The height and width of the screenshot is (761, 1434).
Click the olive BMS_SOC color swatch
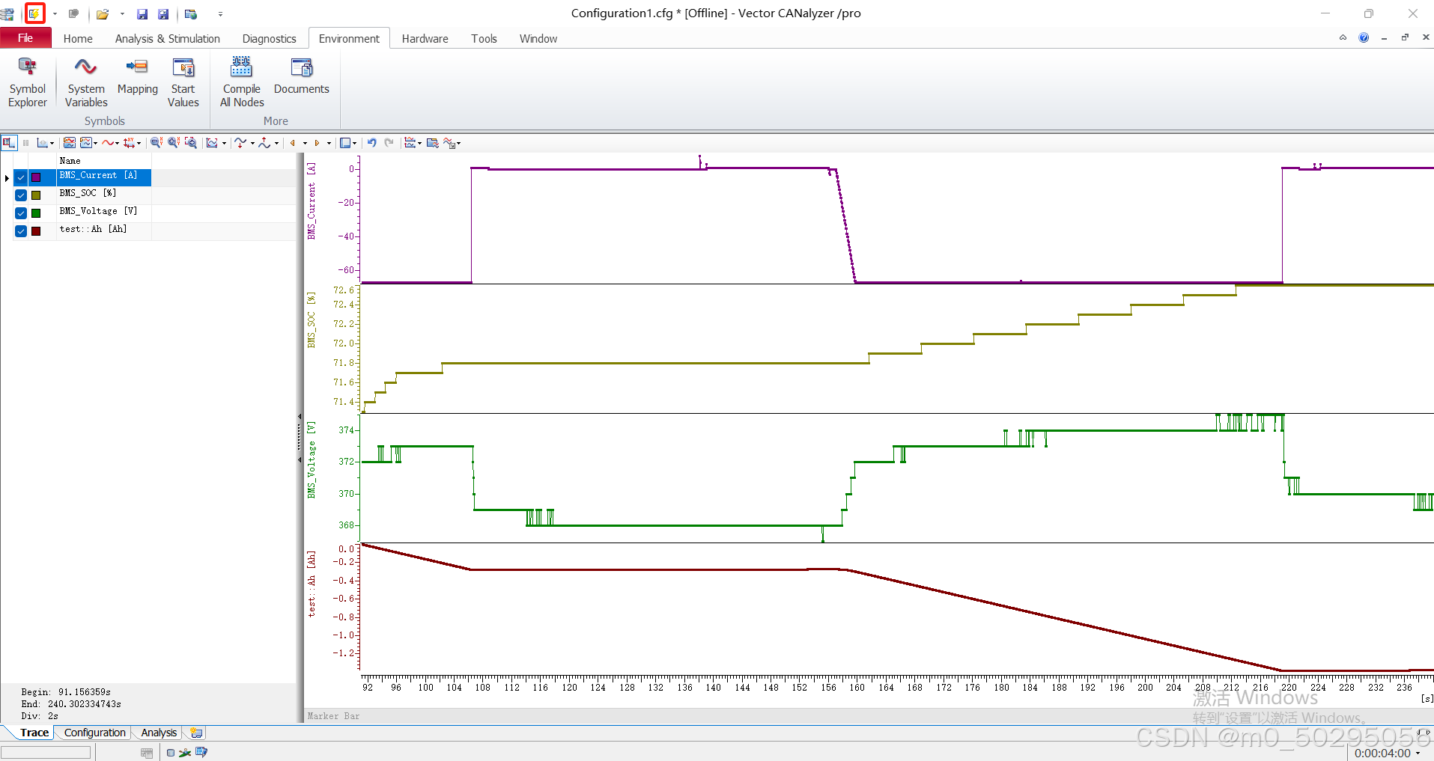(x=36, y=195)
